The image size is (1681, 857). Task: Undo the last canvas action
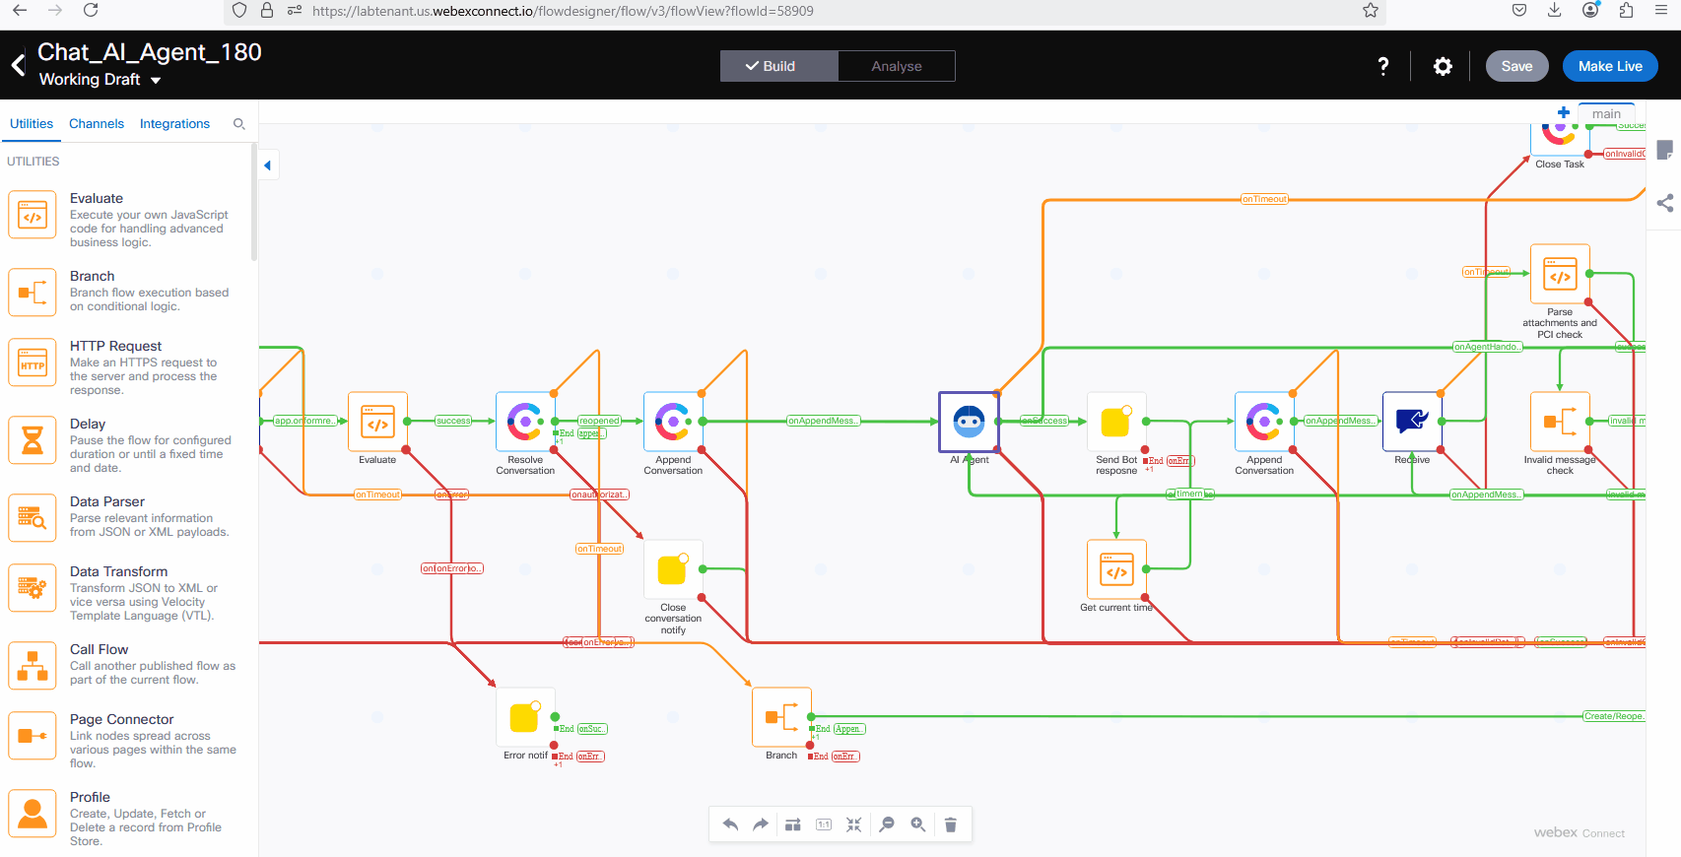[x=730, y=824]
